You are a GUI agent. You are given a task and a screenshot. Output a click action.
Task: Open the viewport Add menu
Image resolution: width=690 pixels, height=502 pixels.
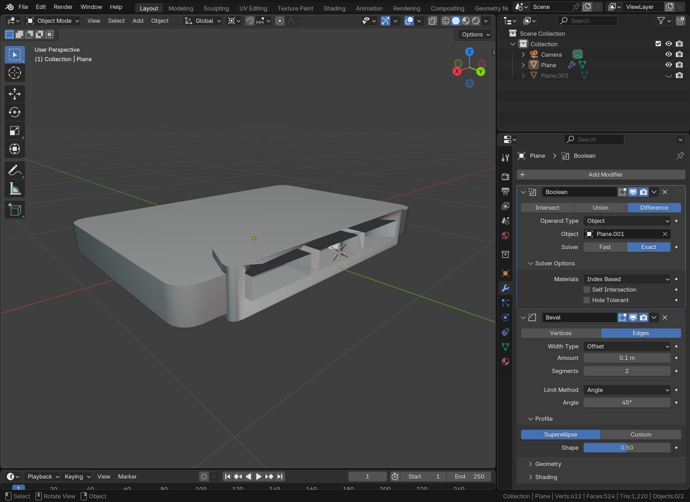[138, 20]
